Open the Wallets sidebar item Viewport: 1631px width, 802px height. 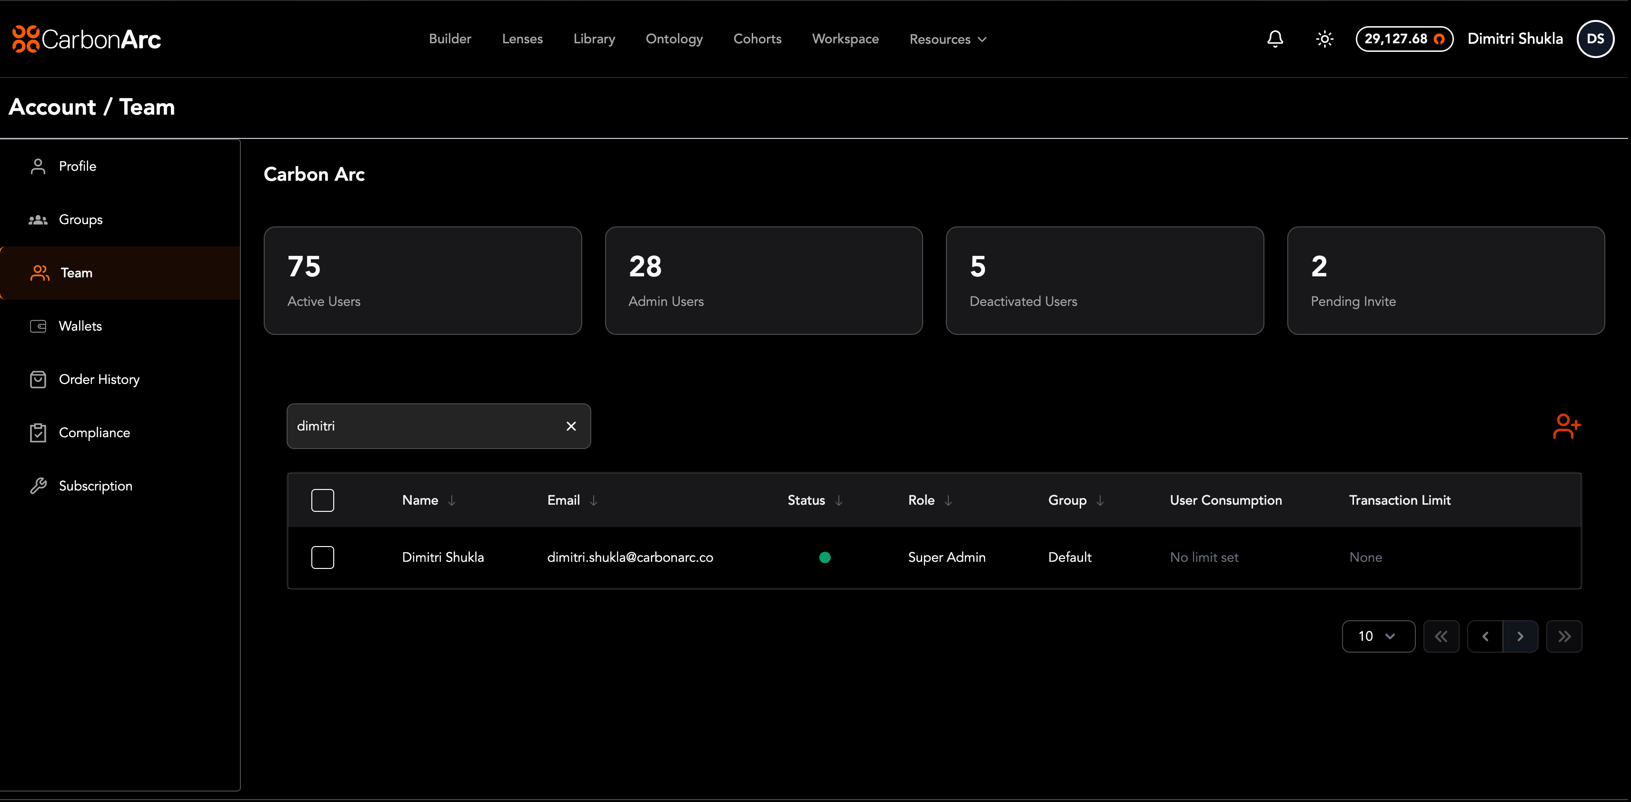80,326
